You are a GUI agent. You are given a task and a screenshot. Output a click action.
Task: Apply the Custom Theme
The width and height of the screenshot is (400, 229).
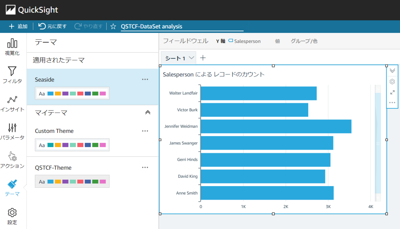(x=93, y=138)
